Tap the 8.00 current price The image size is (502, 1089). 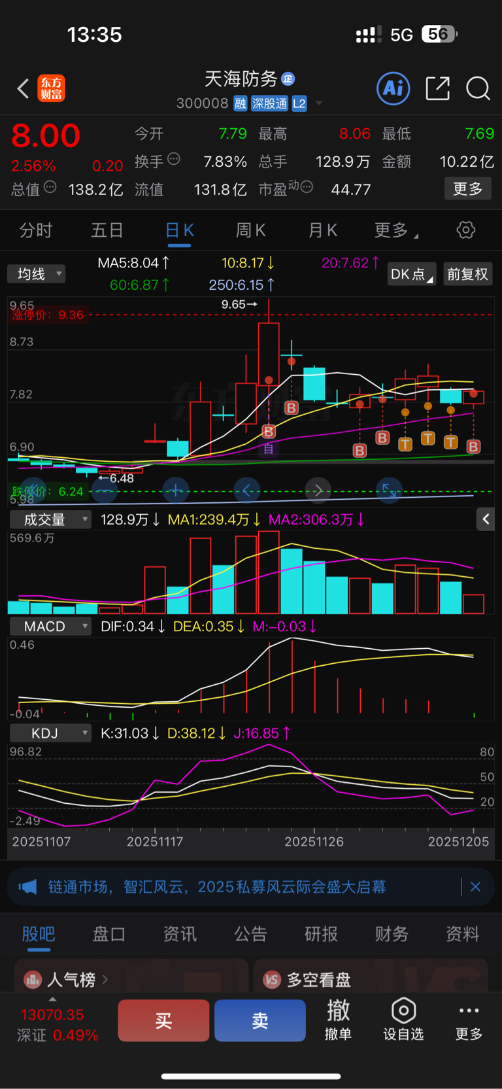[45, 136]
